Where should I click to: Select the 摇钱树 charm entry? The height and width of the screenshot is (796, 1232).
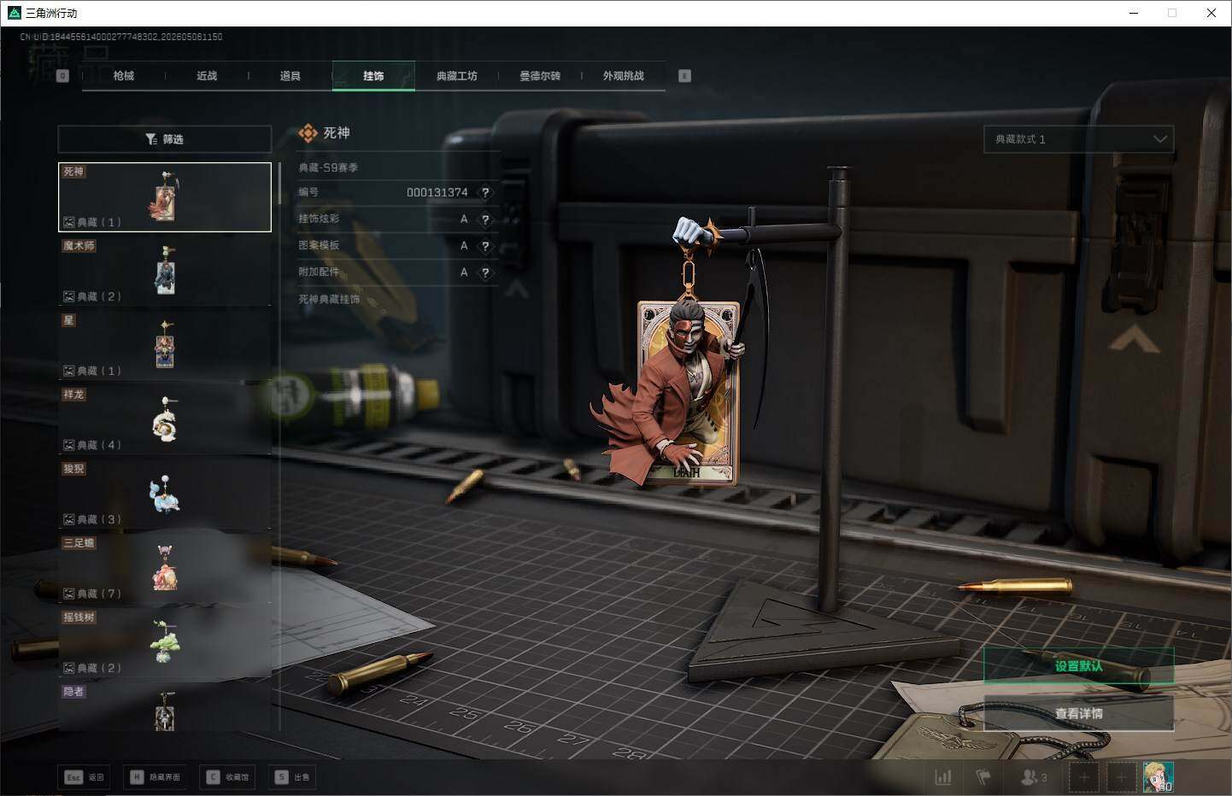pos(165,643)
